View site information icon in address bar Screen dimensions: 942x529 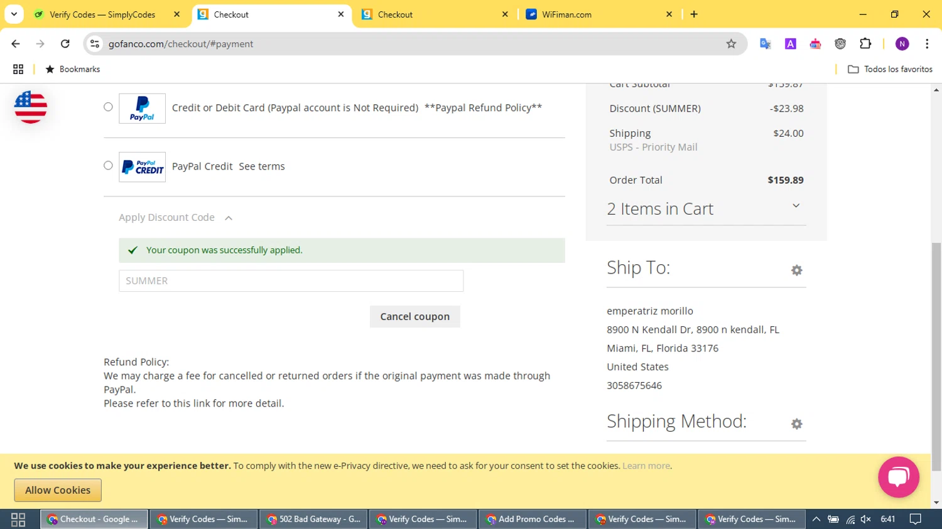tap(95, 44)
